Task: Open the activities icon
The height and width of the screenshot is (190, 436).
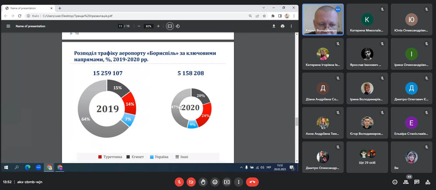Action: click(x=428, y=182)
